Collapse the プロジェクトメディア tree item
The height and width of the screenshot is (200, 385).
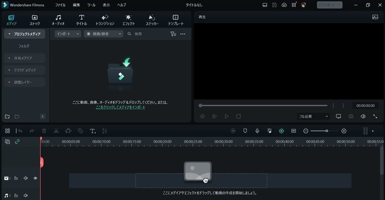(x=24, y=34)
